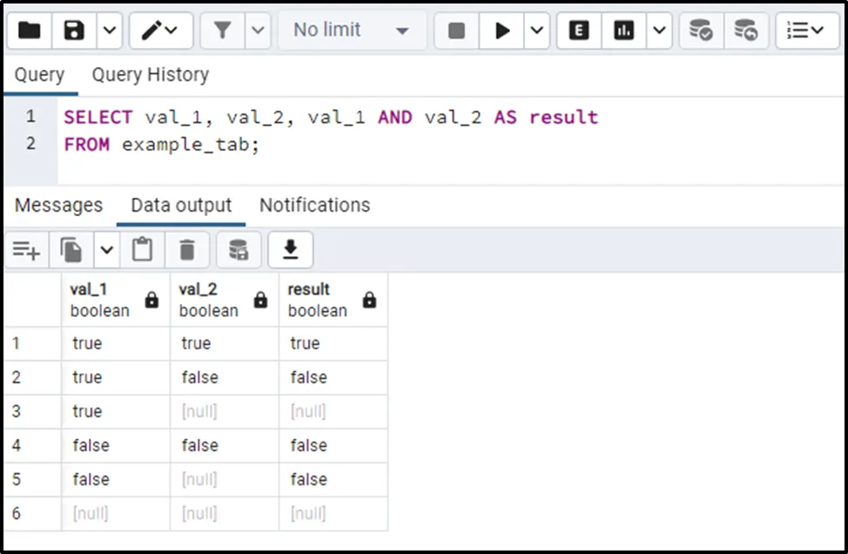Click the Explain query E icon

click(579, 30)
